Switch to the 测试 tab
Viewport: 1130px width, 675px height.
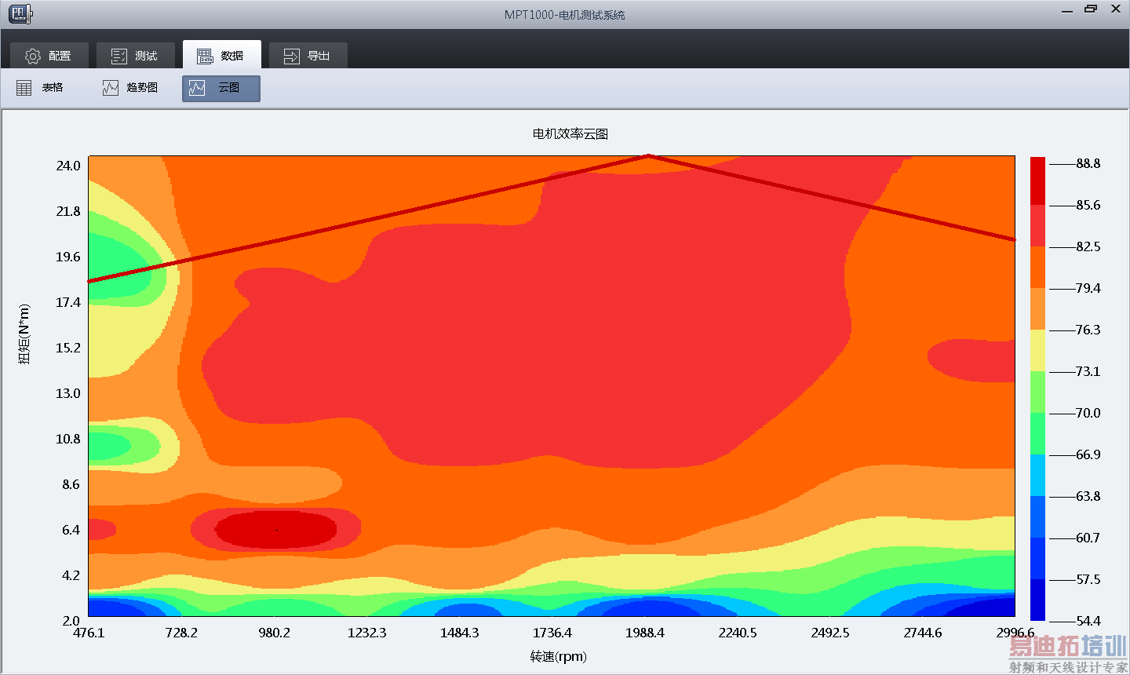[x=135, y=55]
